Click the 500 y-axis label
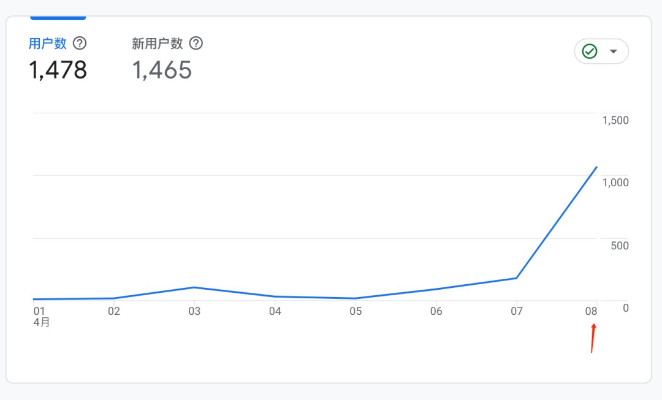Screen dimensions: 662x400 pyautogui.click(x=620, y=246)
